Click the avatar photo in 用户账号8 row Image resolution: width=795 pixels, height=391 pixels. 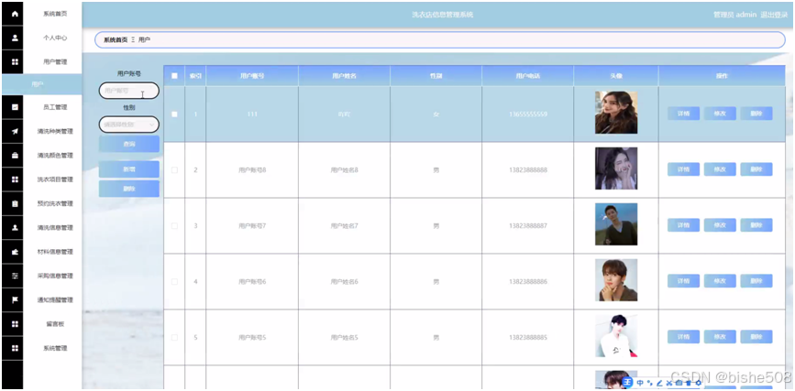click(x=616, y=168)
